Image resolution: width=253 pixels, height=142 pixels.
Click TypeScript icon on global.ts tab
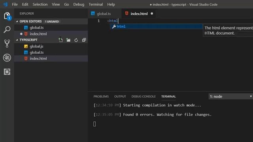pos(93,13)
